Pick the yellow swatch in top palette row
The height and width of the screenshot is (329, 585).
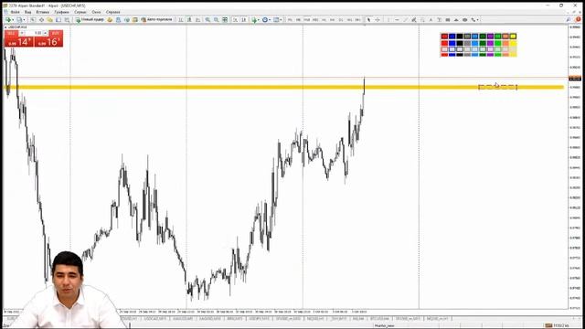click(513, 37)
